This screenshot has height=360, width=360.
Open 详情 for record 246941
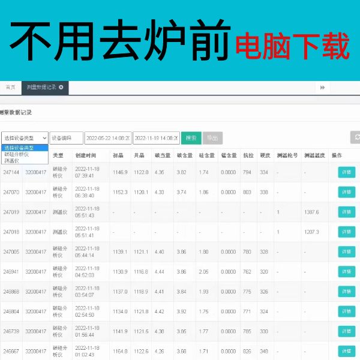tap(346, 272)
